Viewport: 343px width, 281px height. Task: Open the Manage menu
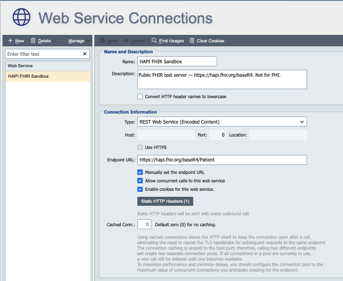point(79,41)
